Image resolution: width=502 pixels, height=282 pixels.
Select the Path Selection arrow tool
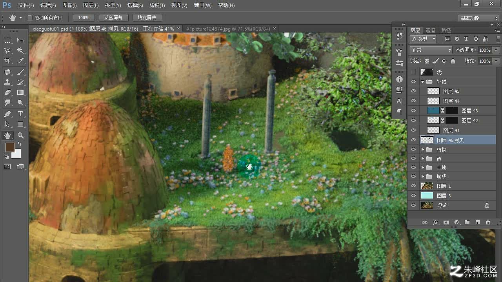7,124
